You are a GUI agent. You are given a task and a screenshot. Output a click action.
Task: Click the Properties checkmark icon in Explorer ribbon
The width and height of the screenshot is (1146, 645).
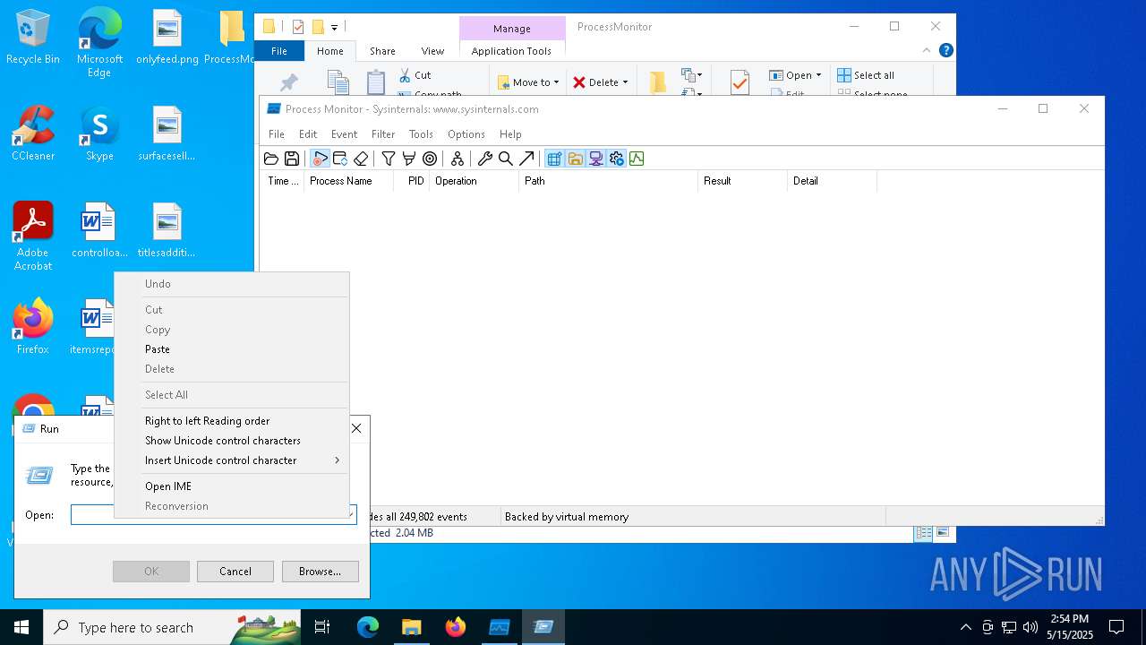pos(740,82)
